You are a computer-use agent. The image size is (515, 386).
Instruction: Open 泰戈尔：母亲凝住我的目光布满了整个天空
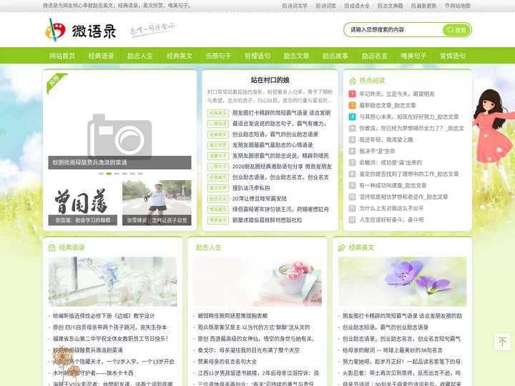point(249,350)
